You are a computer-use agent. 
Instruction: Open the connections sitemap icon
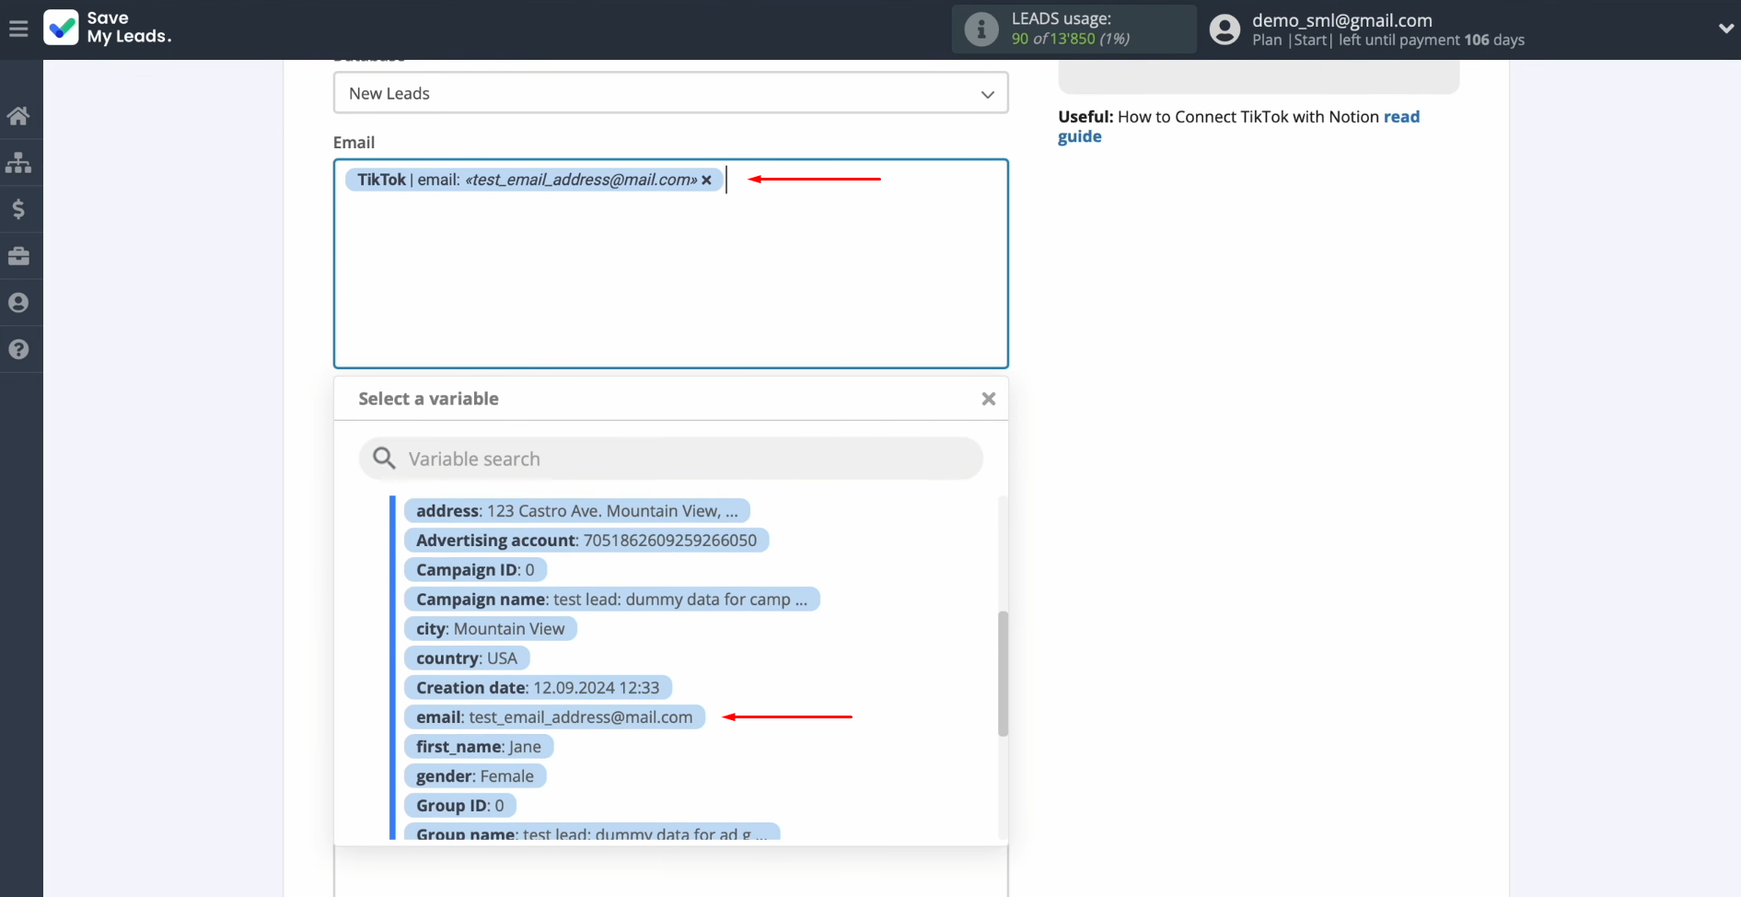click(x=18, y=163)
